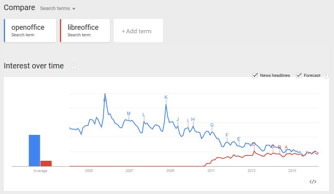
Task: Open the Interest over time help icon
Action: [74, 66]
